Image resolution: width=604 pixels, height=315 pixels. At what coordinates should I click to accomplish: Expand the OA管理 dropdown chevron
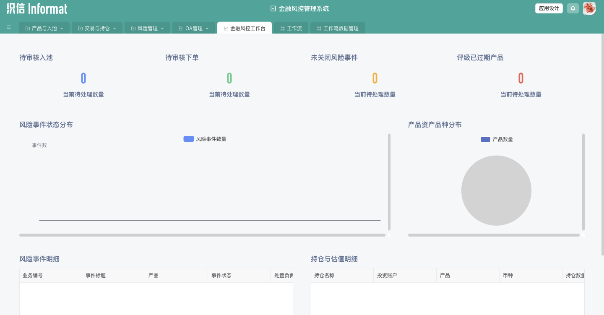pos(207,29)
